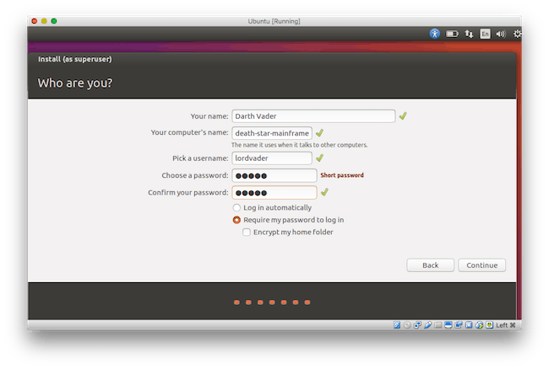Focus the Confirm your password field
The width and height of the screenshot is (549, 369).
[274, 193]
